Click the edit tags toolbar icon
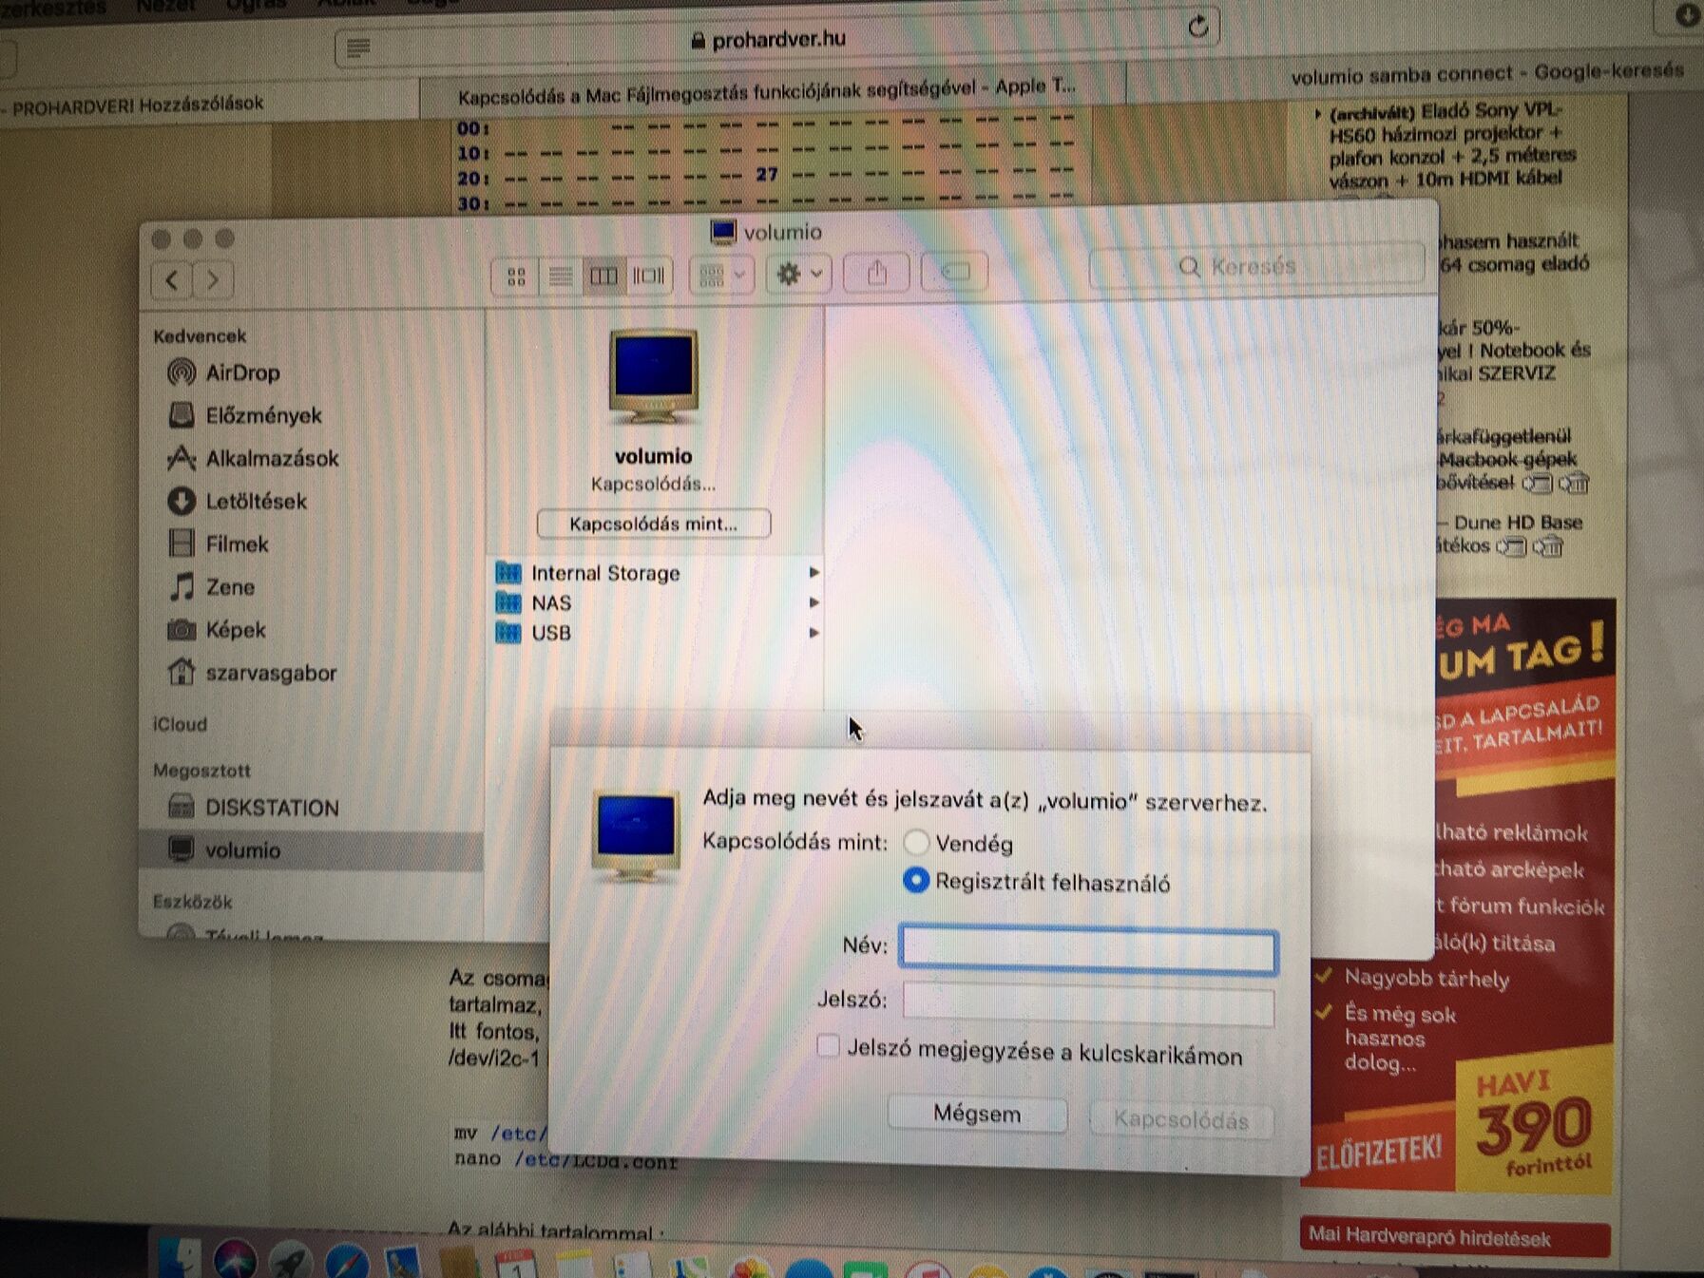The width and height of the screenshot is (1704, 1278). [x=954, y=273]
